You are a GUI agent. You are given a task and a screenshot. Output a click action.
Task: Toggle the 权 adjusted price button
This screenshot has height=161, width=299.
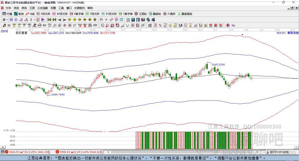(x=38, y=20)
